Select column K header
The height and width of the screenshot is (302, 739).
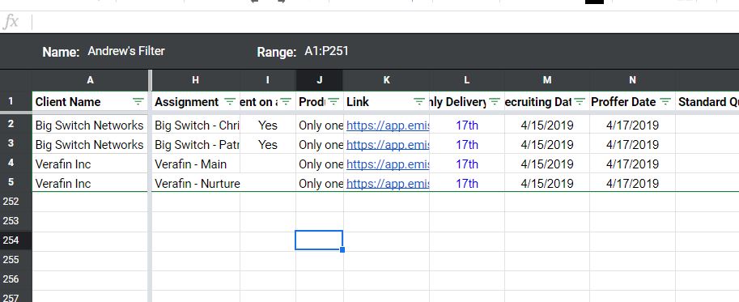[x=386, y=80]
